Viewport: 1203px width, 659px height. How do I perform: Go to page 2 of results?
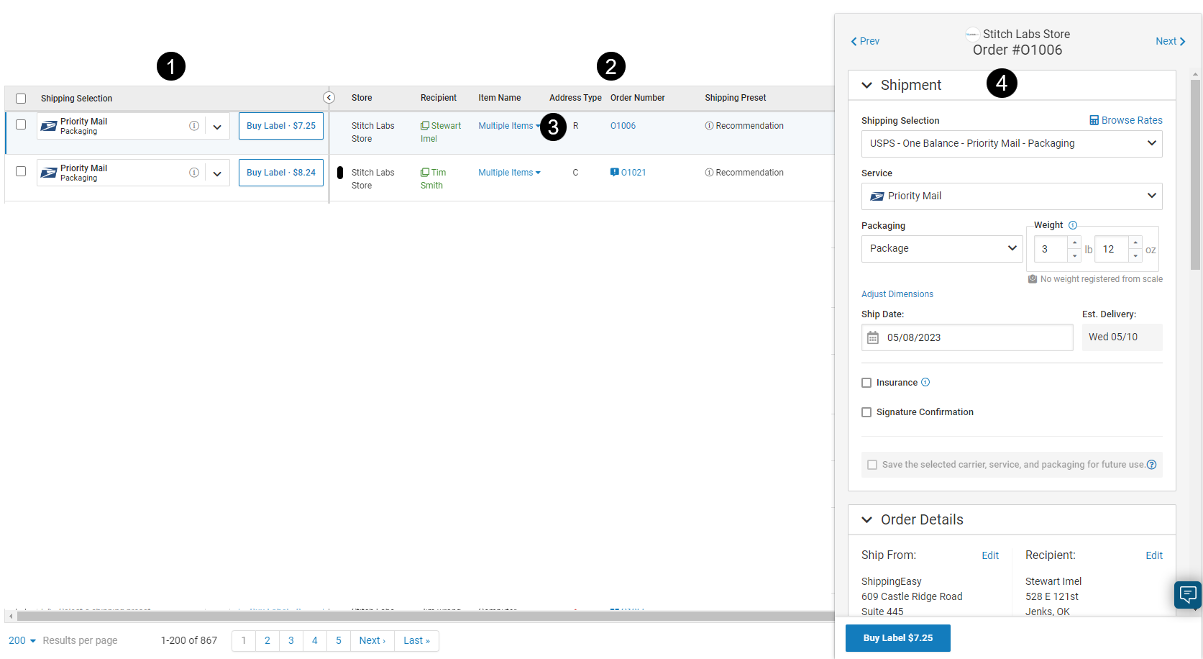pos(267,640)
